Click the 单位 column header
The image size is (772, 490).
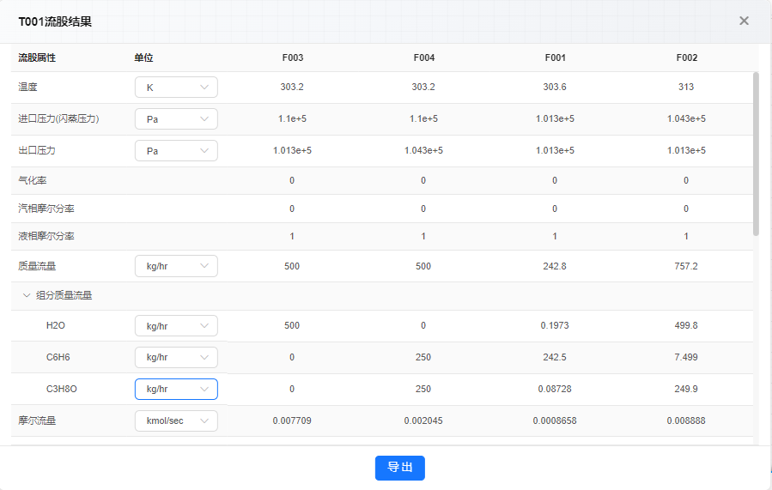[x=143, y=57]
